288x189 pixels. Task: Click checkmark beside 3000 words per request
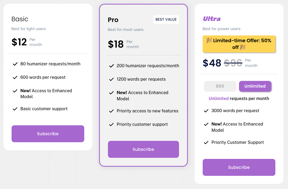coord(206,111)
